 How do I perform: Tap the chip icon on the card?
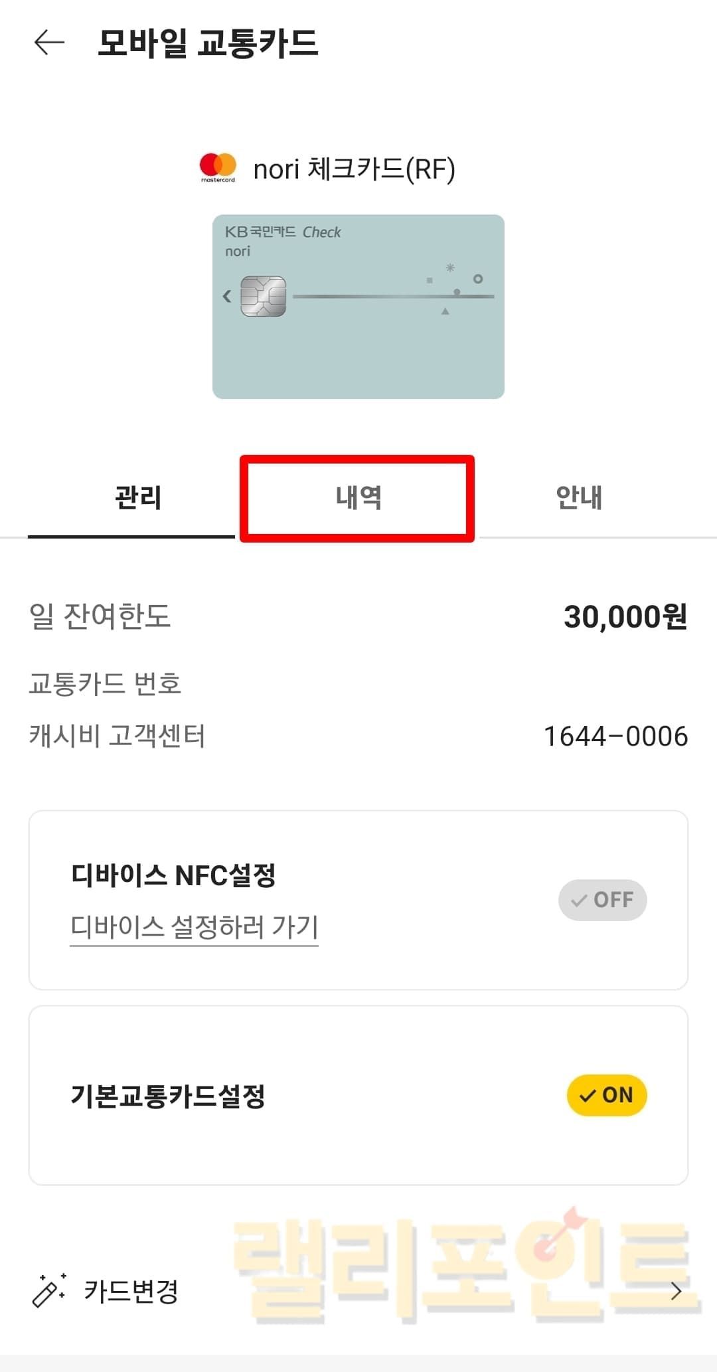(264, 296)
